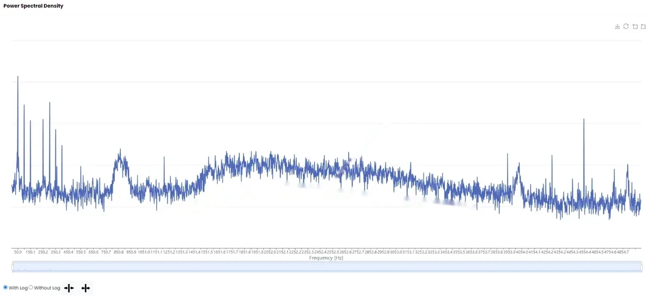Click the right handle of zoom slider

[x=641, y=267]
